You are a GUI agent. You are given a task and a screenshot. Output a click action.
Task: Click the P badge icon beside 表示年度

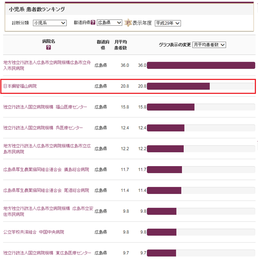[128, 23]
